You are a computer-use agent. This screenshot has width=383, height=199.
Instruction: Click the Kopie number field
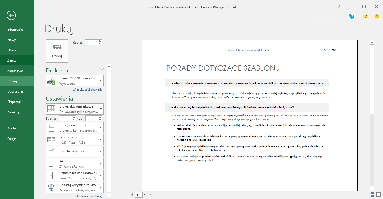(x=91, y=42)
